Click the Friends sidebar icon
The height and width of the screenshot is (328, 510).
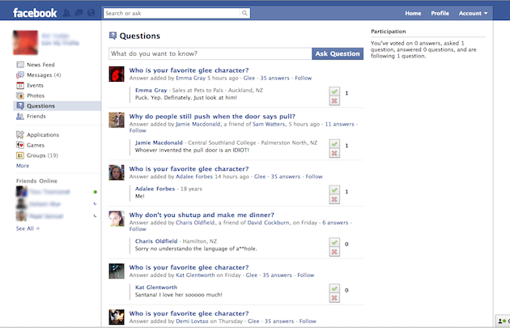(20, 116)
